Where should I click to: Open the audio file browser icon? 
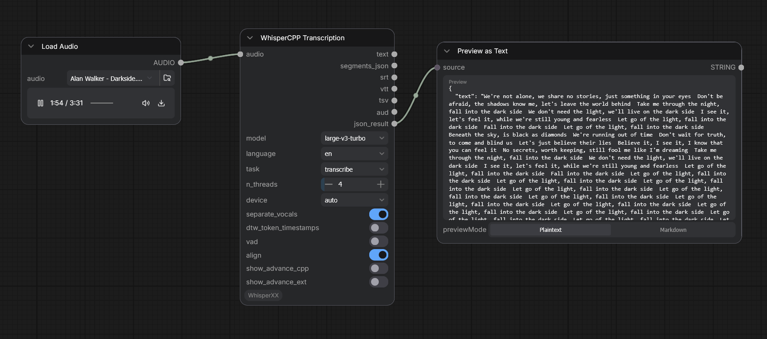pos(167,78)
